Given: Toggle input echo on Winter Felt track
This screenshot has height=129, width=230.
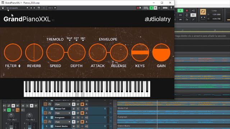Looking at the screenshot, I should [86, 109].
